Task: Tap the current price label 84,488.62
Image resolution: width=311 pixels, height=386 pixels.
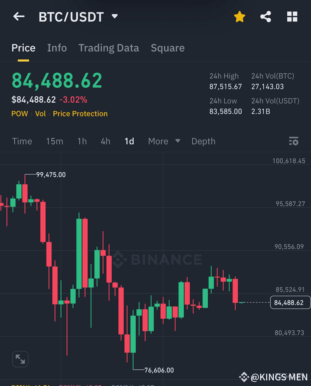Action: 290,302
